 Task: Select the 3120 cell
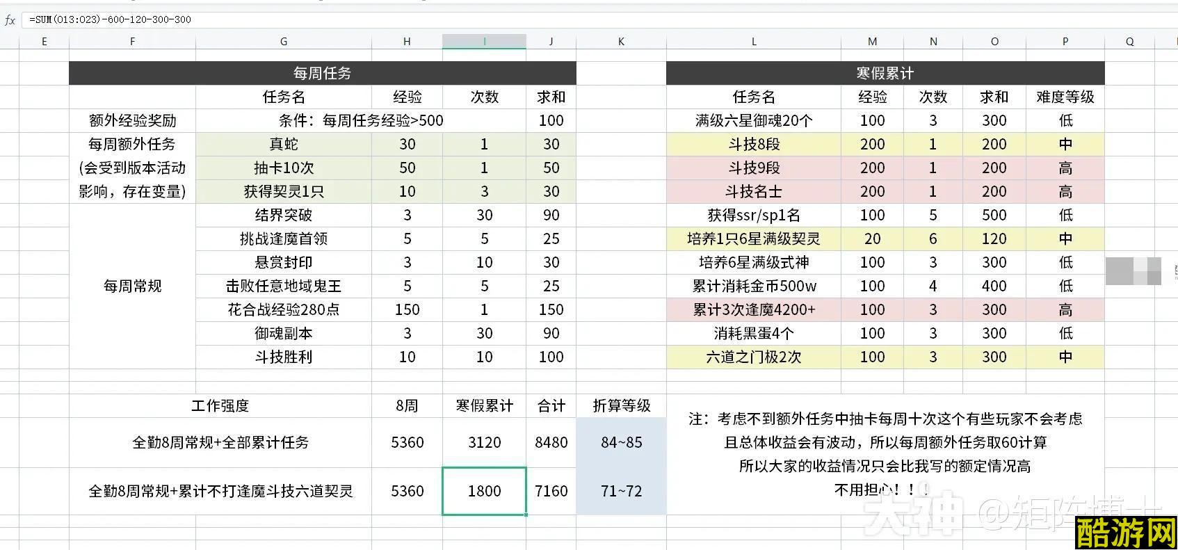click(484, 442)
